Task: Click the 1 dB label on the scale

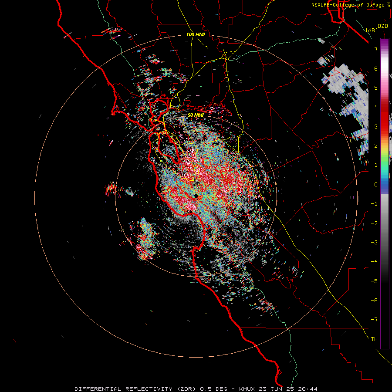Action: tap(376, 165)
